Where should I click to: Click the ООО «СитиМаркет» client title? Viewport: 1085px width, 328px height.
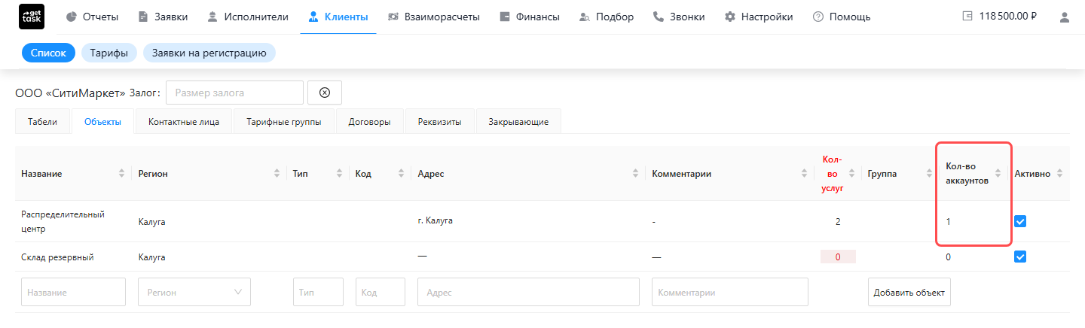[70, 93]
